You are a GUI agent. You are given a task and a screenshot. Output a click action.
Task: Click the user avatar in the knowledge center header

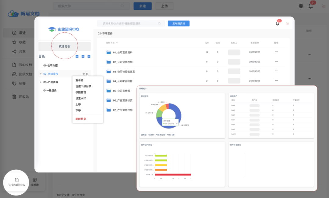click(288, 23)
